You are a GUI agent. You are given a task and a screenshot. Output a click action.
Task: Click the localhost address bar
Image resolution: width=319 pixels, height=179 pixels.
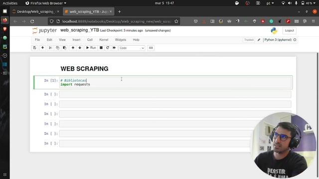point(116,21)
